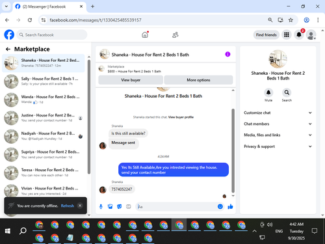The image size is (325, 244).
Task: Click the phone number message 7574052247
Action: pos(122,189)
